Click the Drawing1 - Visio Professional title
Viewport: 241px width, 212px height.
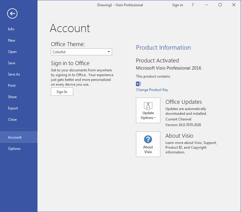pyautogui.click(x=120, y=5)
